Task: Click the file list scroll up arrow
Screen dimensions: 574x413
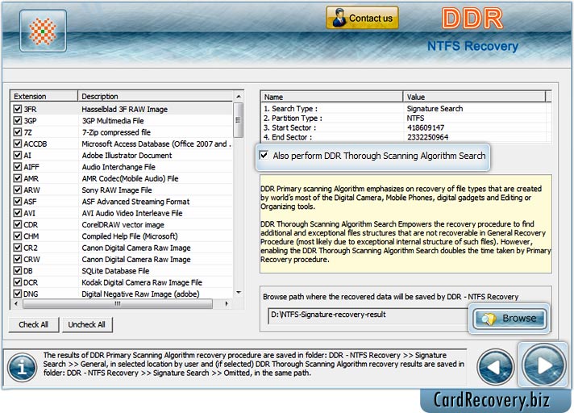Action: click(239, 96)
